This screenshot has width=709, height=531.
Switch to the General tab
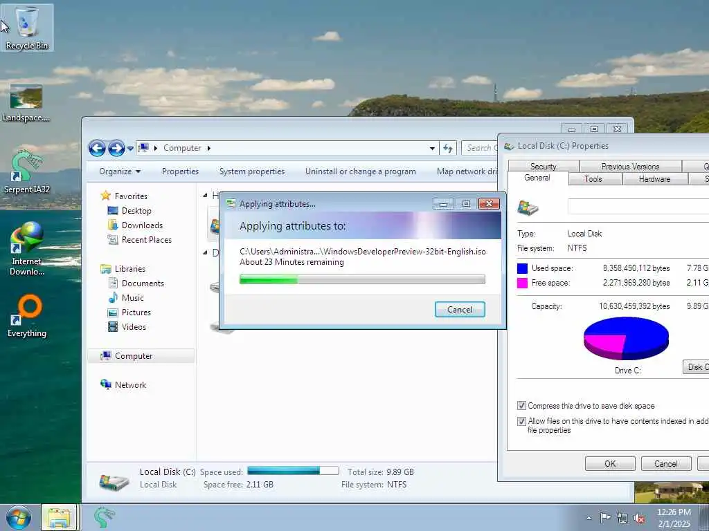pyautogui.click(x=537, y=178)
